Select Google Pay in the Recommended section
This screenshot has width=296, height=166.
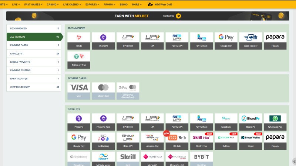pos(226,41)
